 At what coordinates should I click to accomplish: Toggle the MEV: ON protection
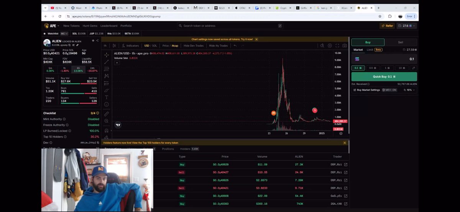click(x=389, y=90)
